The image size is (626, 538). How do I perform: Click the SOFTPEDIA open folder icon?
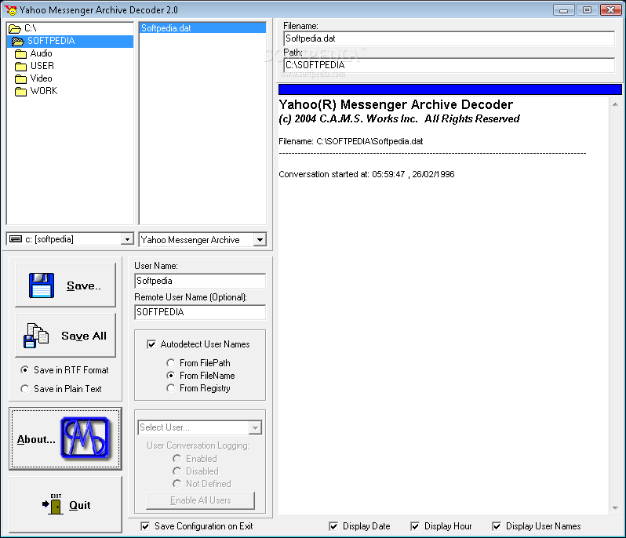point(18,41)
